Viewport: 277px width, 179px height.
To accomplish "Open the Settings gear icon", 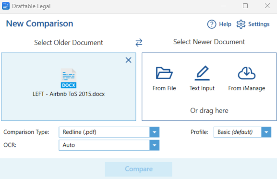I will 241,24.
